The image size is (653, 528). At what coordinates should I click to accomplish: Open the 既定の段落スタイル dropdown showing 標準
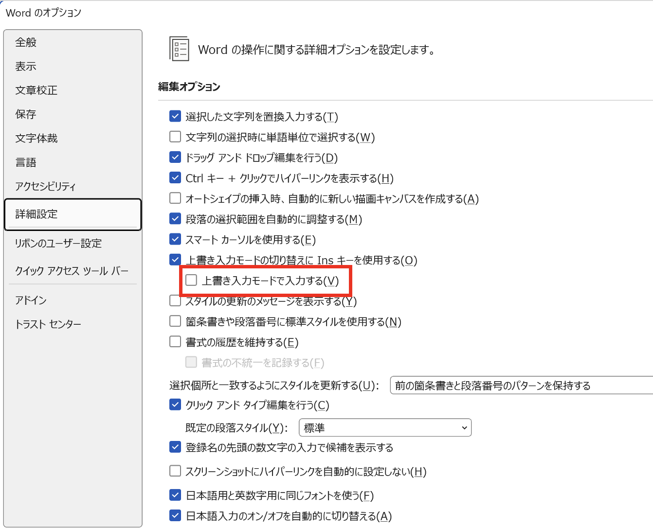(385, 428)
